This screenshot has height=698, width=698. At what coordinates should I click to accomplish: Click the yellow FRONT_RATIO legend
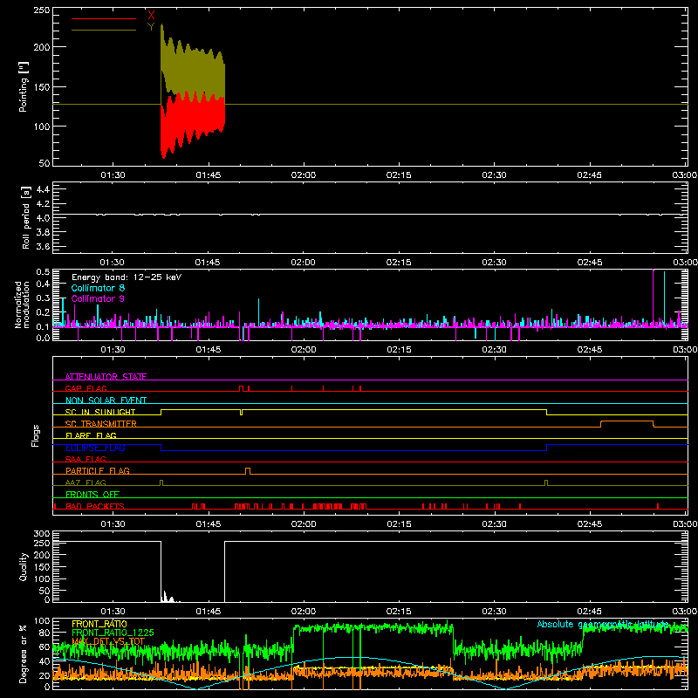click(x=99, y=624)
